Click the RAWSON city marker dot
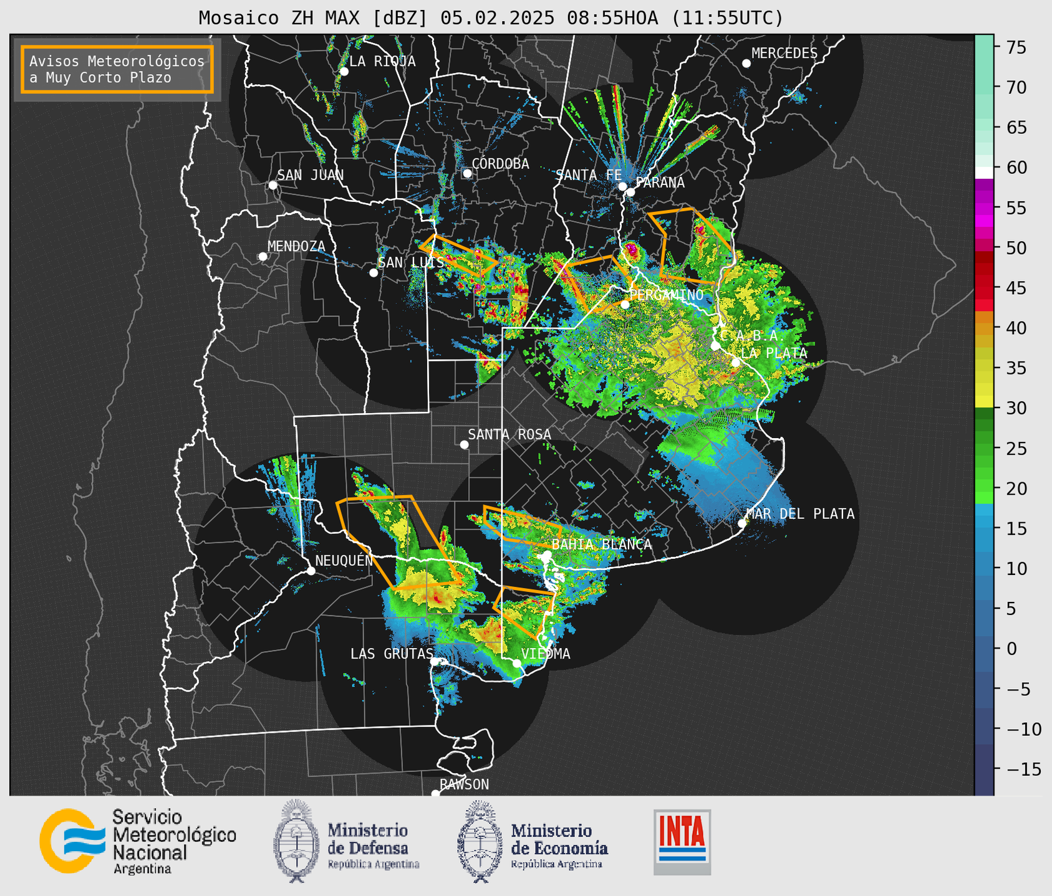1052x896 pixels. tap(435, 794)
